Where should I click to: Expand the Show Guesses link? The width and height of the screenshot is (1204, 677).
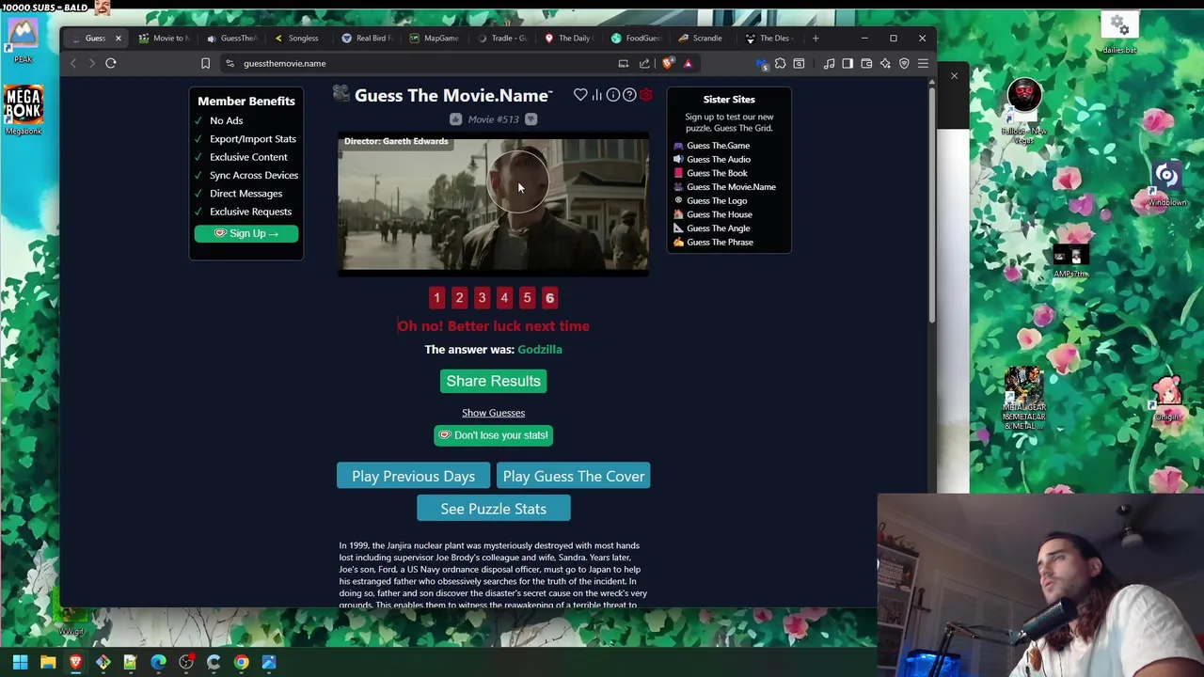(x=493, y=413)
